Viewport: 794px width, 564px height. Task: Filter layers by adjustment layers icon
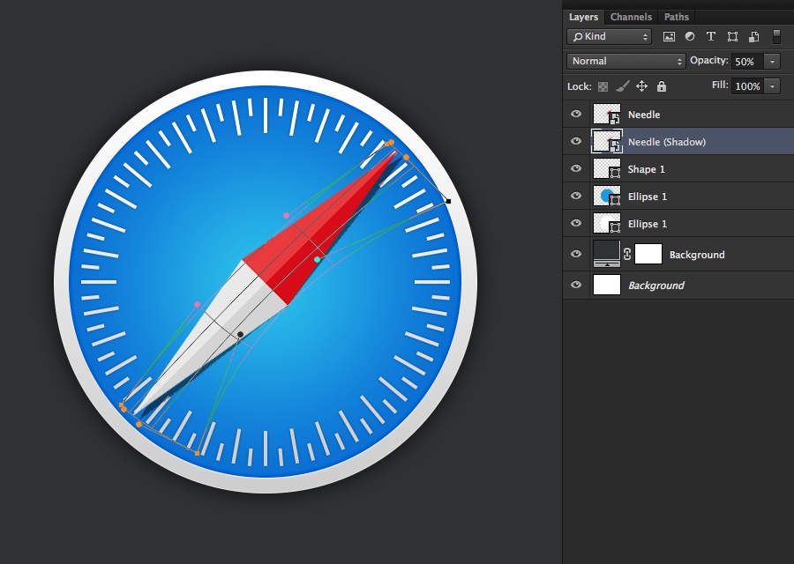pyautogui.click(x=690, y=36)
